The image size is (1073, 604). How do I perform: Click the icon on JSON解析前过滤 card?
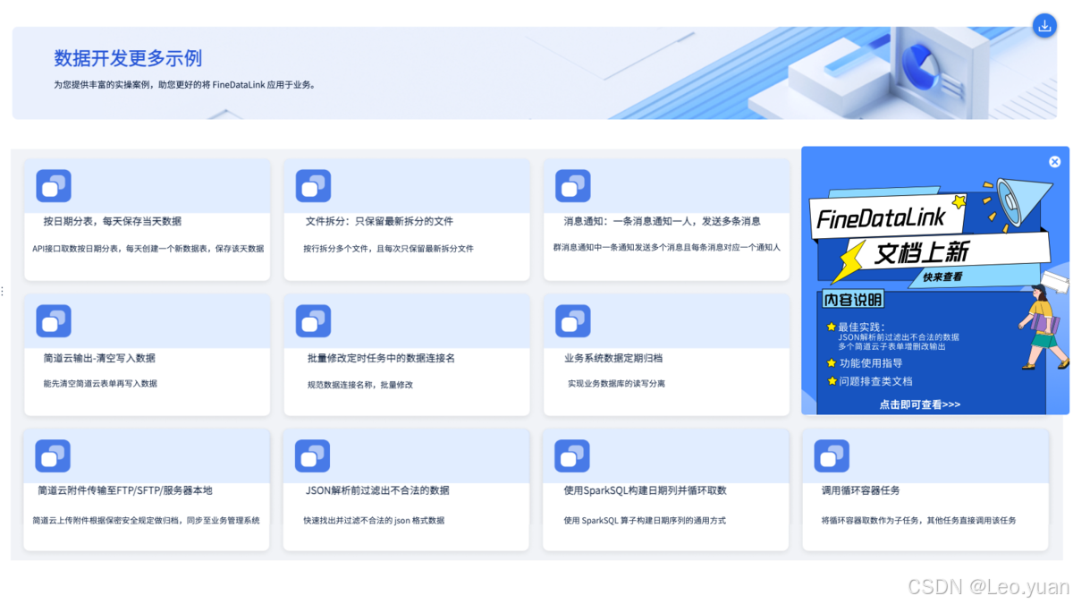coord(312,456)
